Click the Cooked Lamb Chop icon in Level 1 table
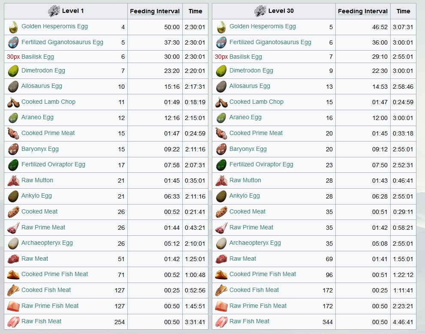The height and width of the screenshot is (334, 425). 13,102
